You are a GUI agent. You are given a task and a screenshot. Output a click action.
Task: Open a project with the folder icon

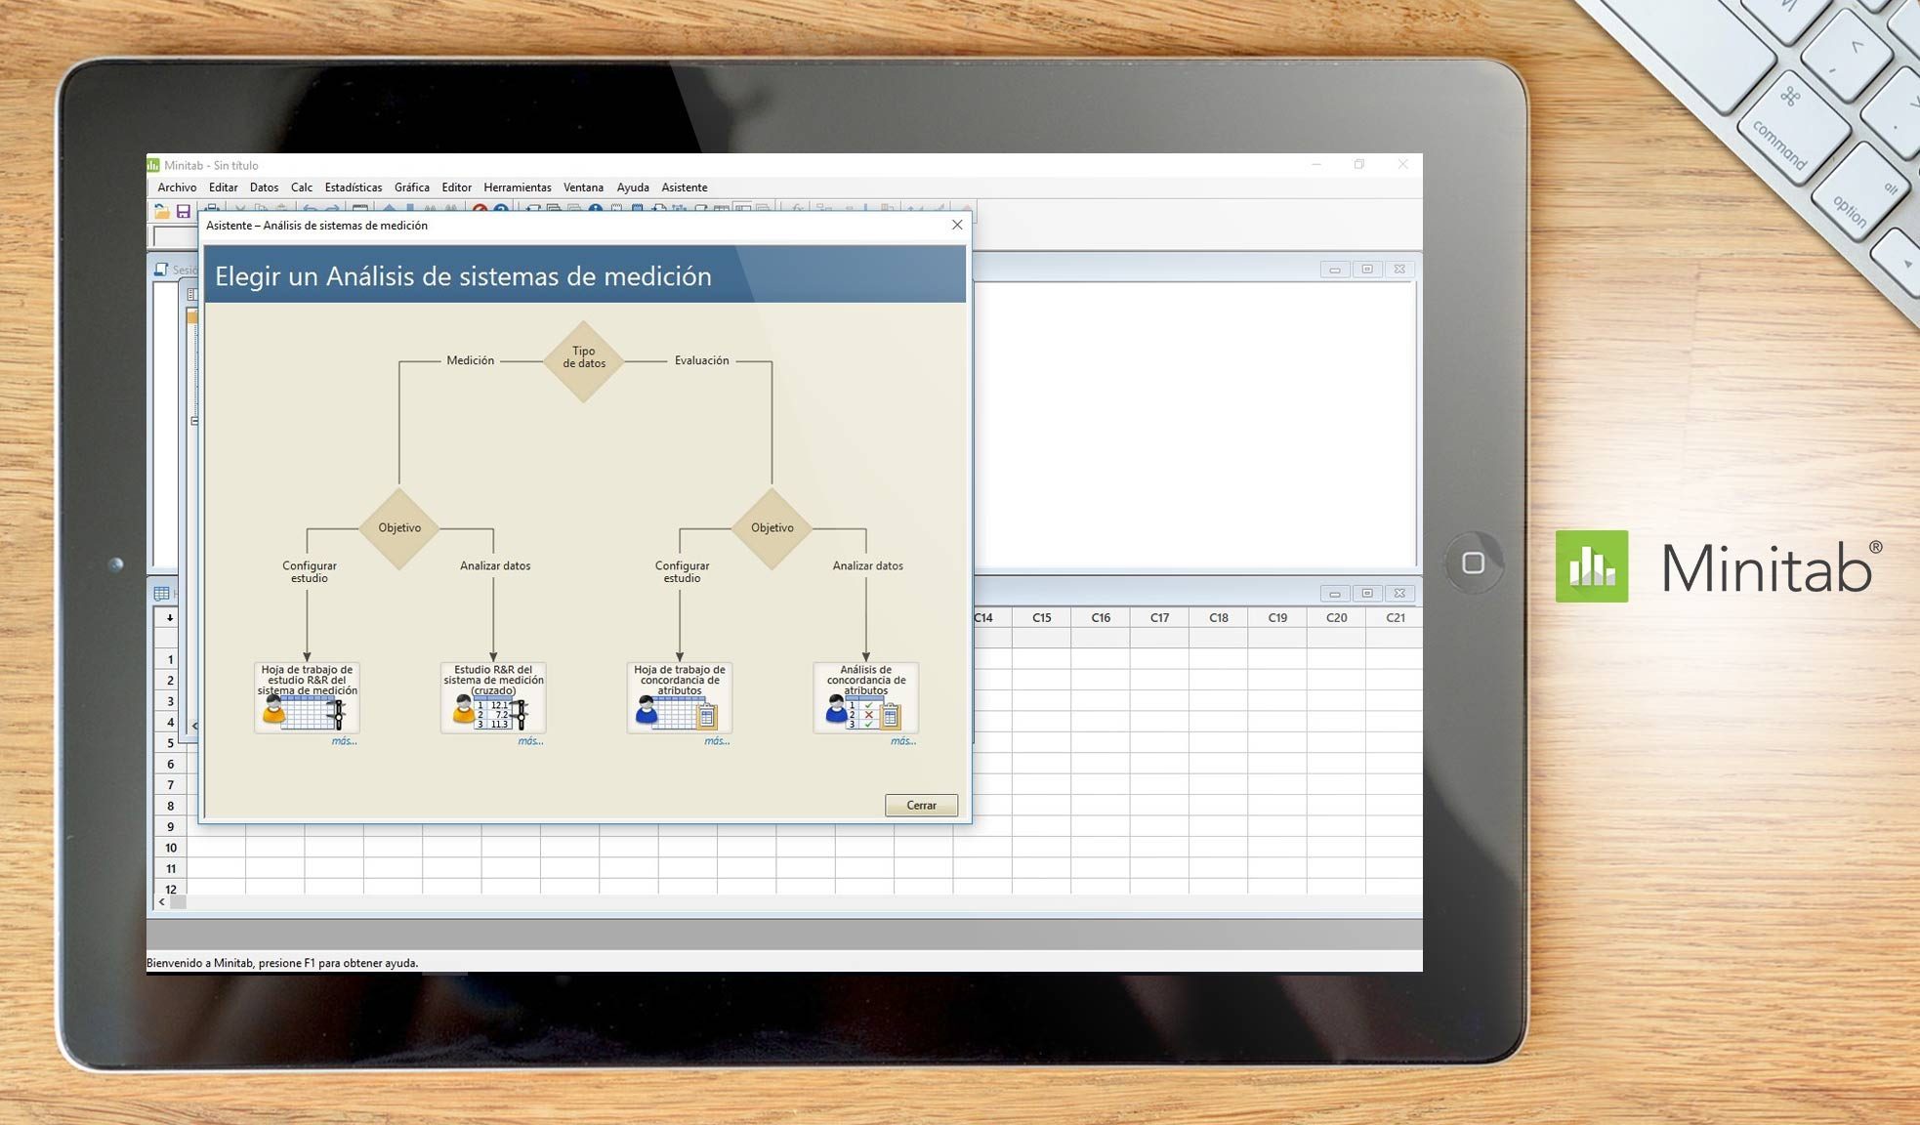click(161, 209)
